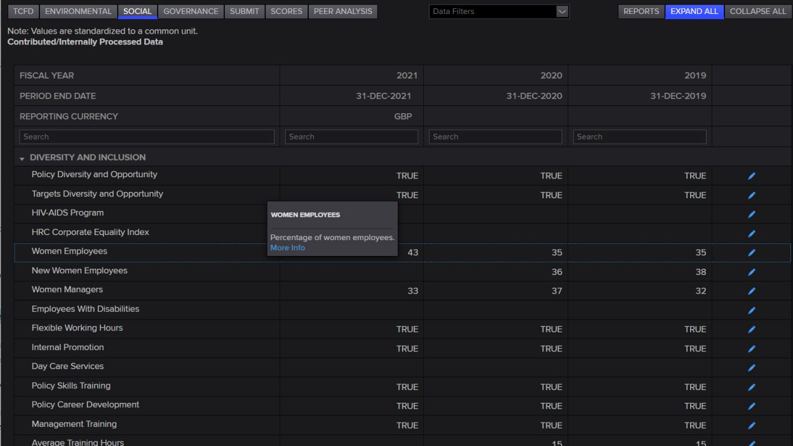The height and width of the screenshot is (446, 793).
Task: Click the edit pencil for Day Care Services
Action: [752, 367]
